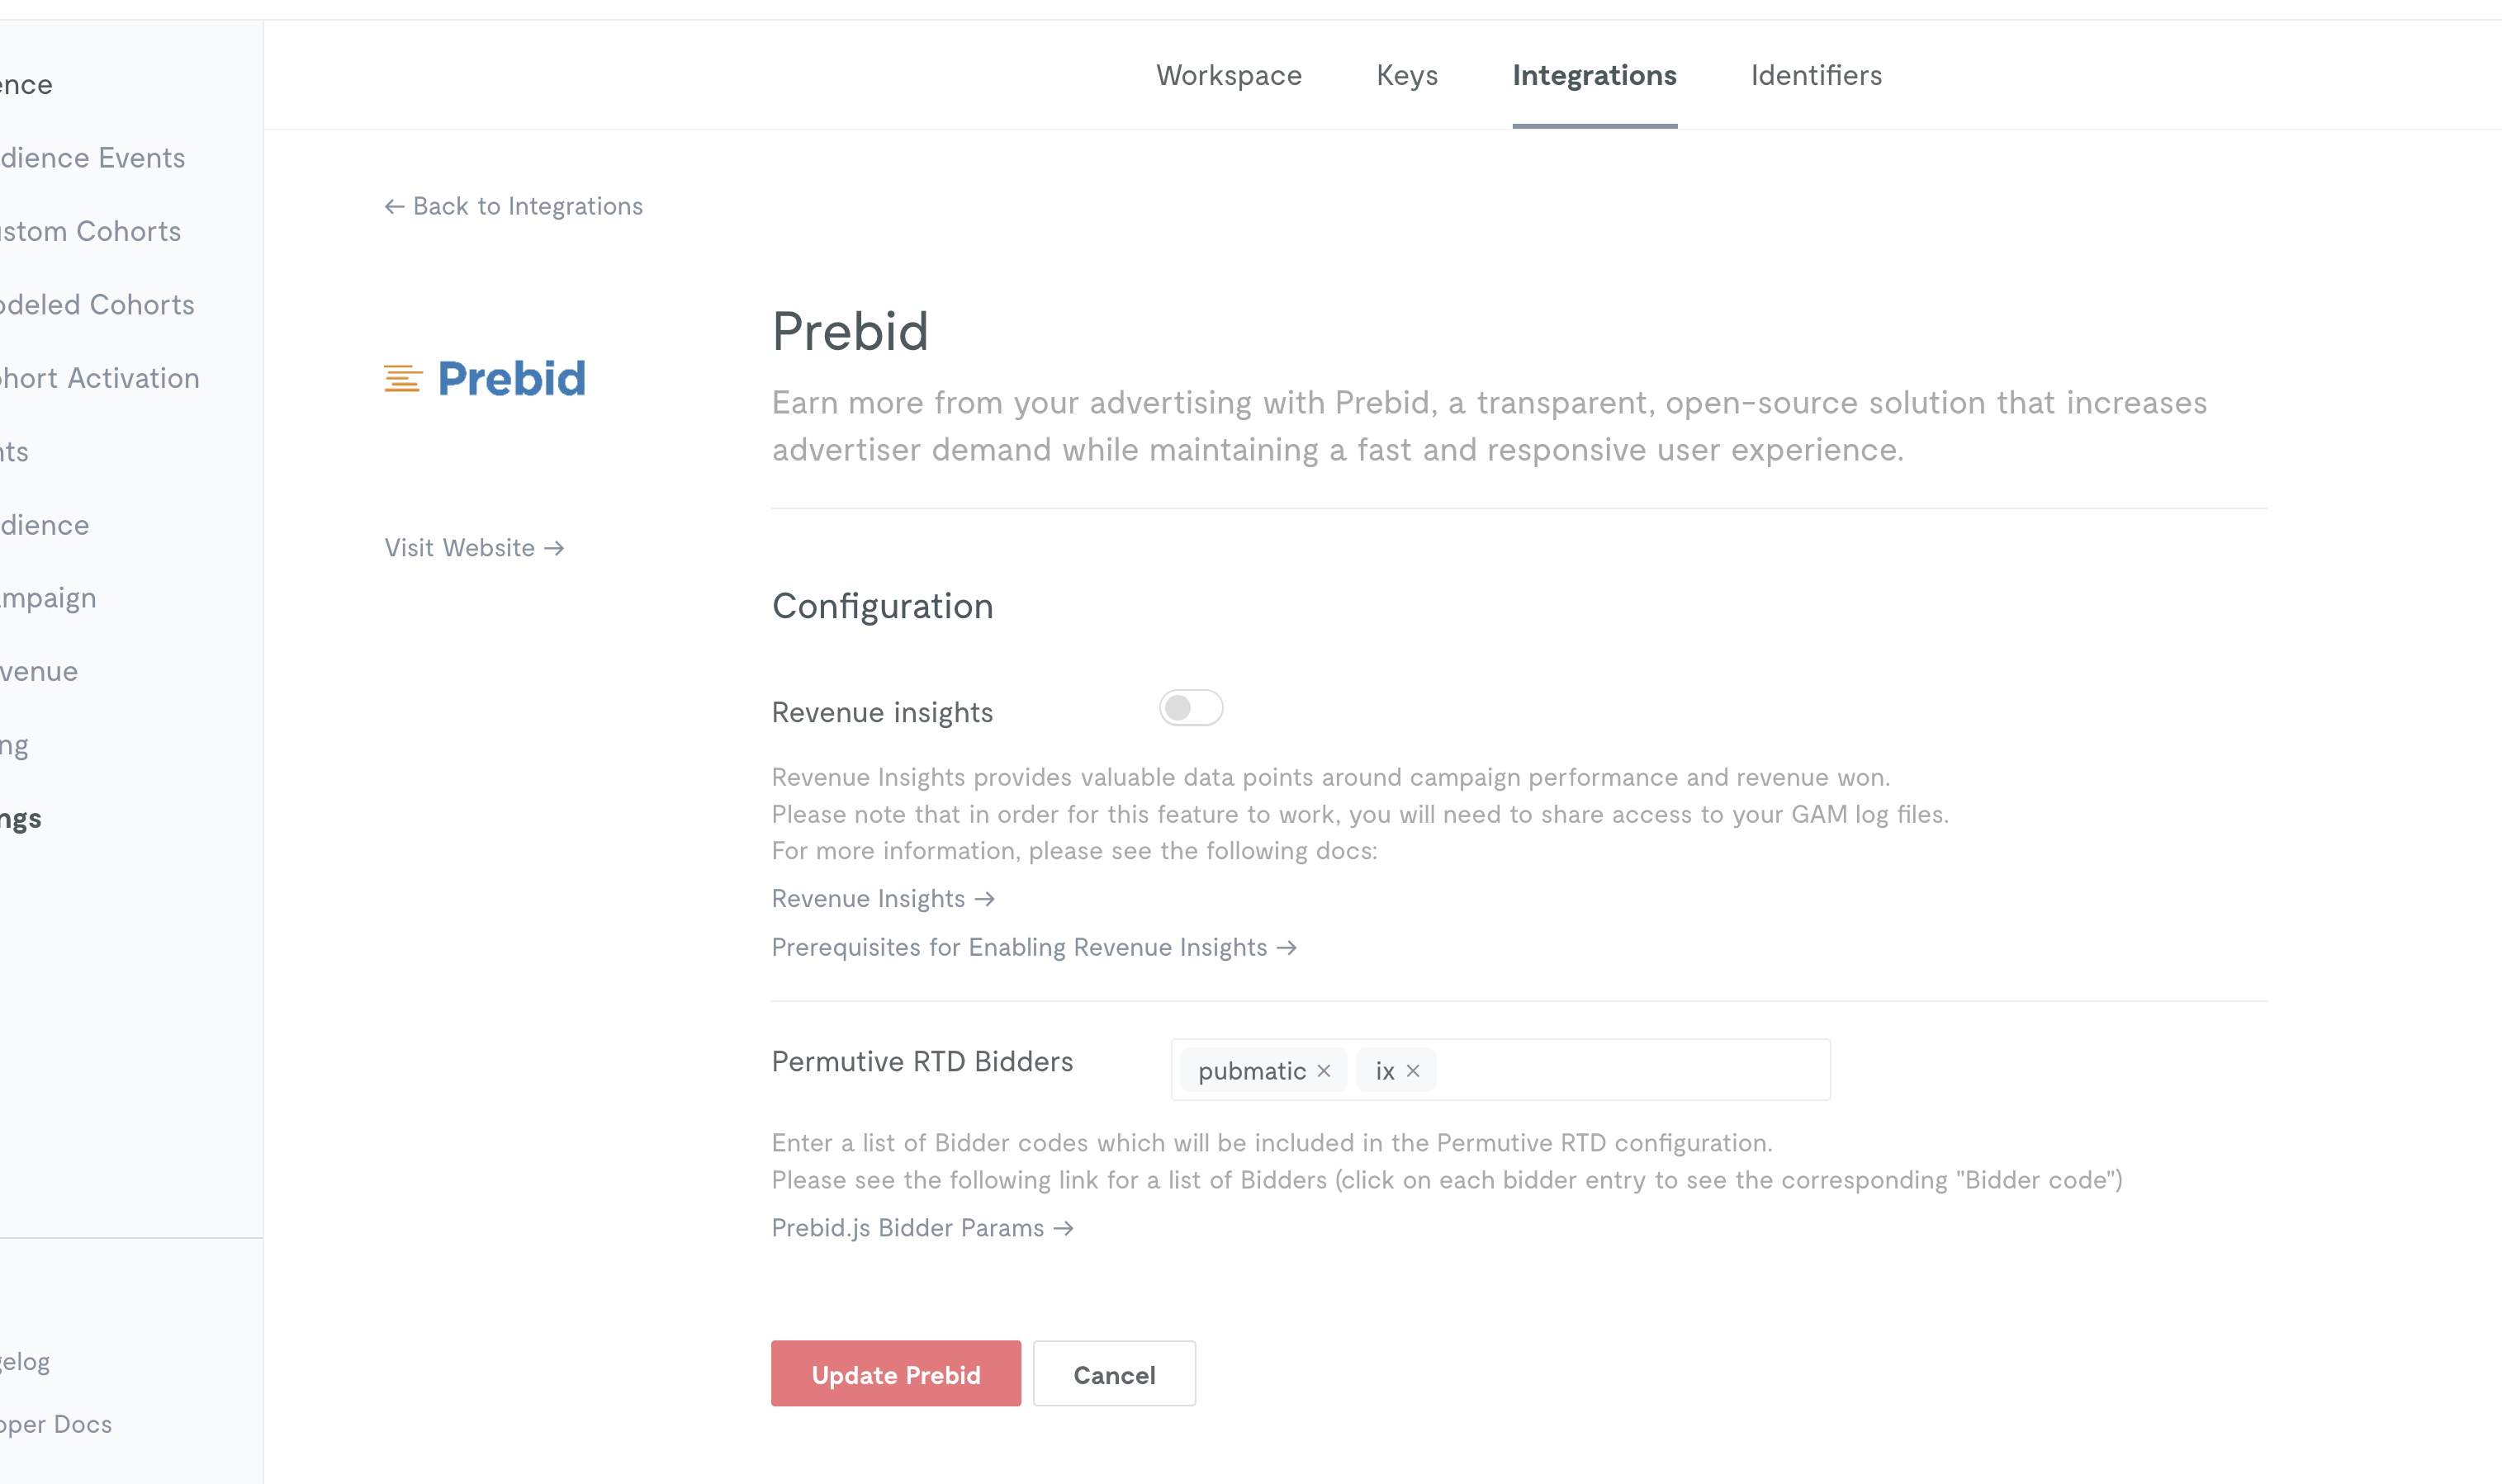The image size is (2502, 1484).
Task: Open Cohort Activation from the sidebar
Action: point(99,378)
